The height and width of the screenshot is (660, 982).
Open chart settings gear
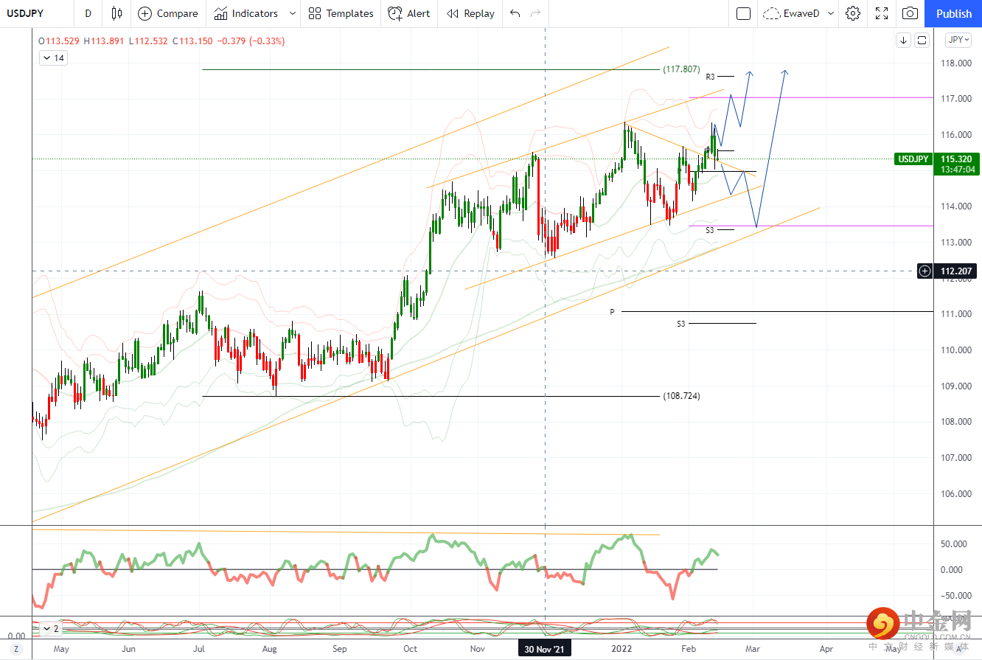pos(853,13)
